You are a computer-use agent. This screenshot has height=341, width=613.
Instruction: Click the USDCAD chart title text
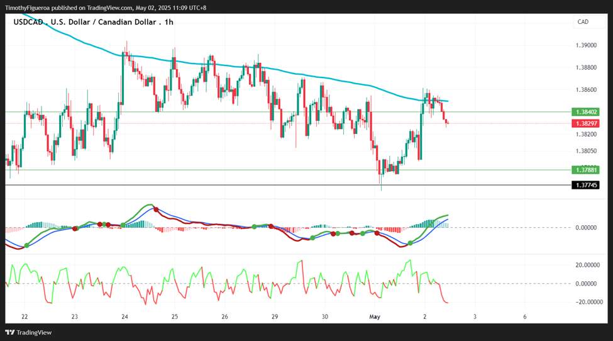[x=94, y=22]
